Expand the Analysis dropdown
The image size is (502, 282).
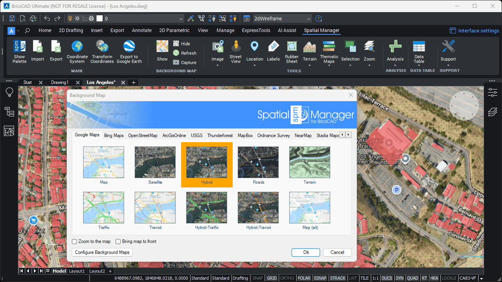395,65
